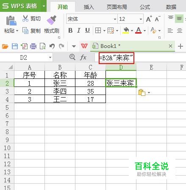186x190 pixels.
Task: Apply cell borders icon
Action: coord(98,31)
